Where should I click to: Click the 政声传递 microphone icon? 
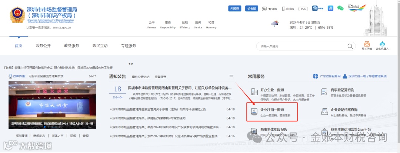pos(10,76)
